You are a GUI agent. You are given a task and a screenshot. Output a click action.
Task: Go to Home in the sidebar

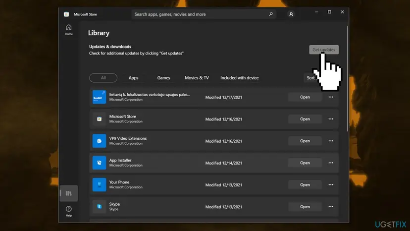tap(69, 30)
